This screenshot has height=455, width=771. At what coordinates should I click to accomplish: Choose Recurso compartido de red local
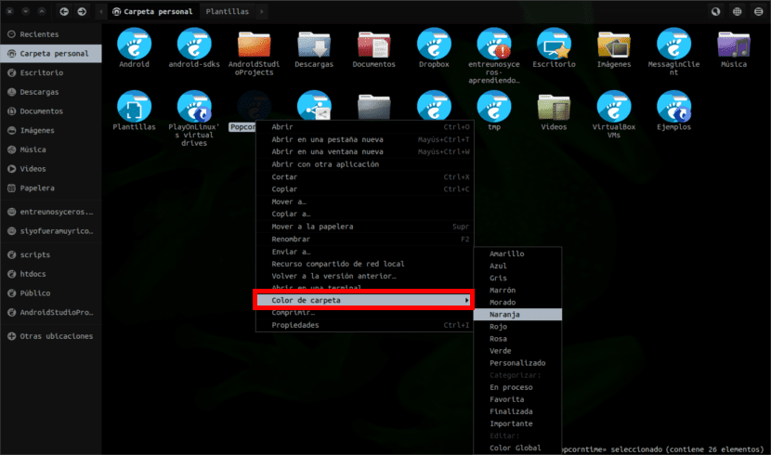364,264
